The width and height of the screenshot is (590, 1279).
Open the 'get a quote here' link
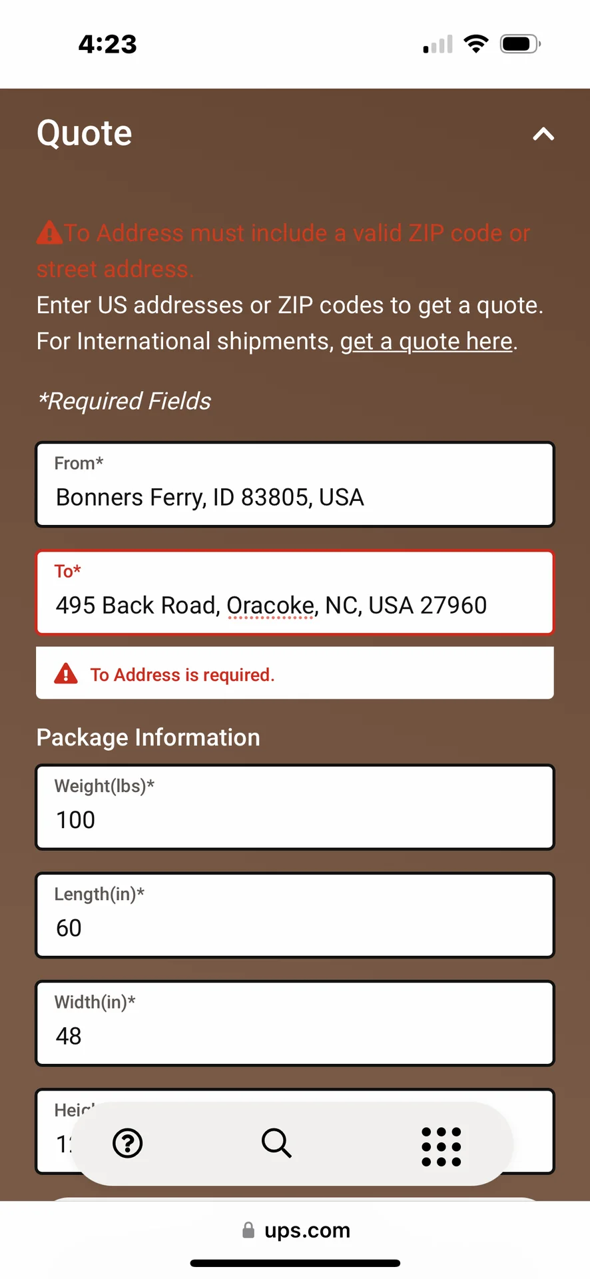point(426,341)
